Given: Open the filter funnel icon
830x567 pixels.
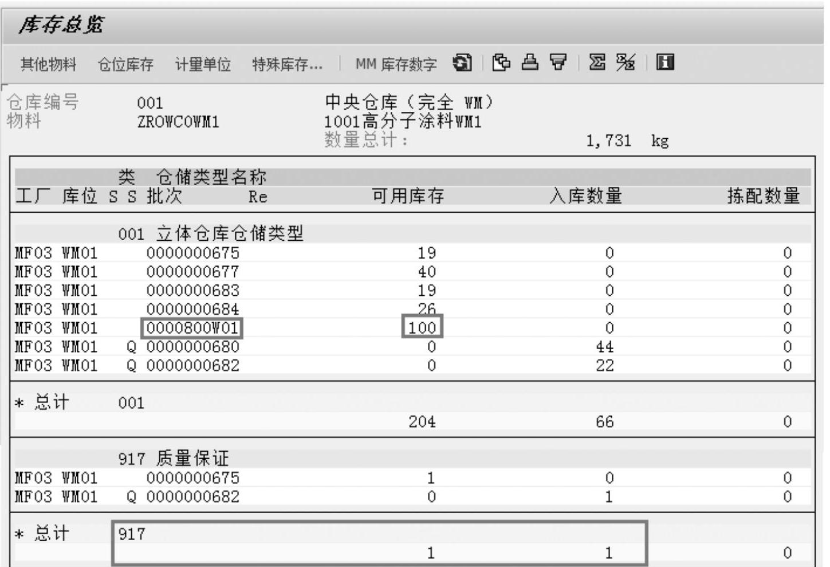Looking at the screenshot, I should pyautogui.click(x=558, y=62).
